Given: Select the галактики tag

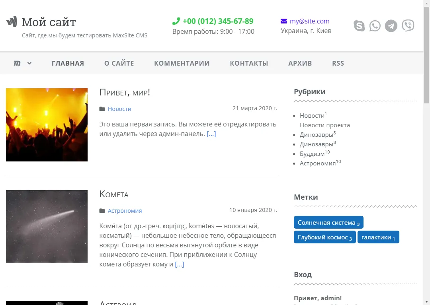Looking at the screenshot, I should click(378, 237).
